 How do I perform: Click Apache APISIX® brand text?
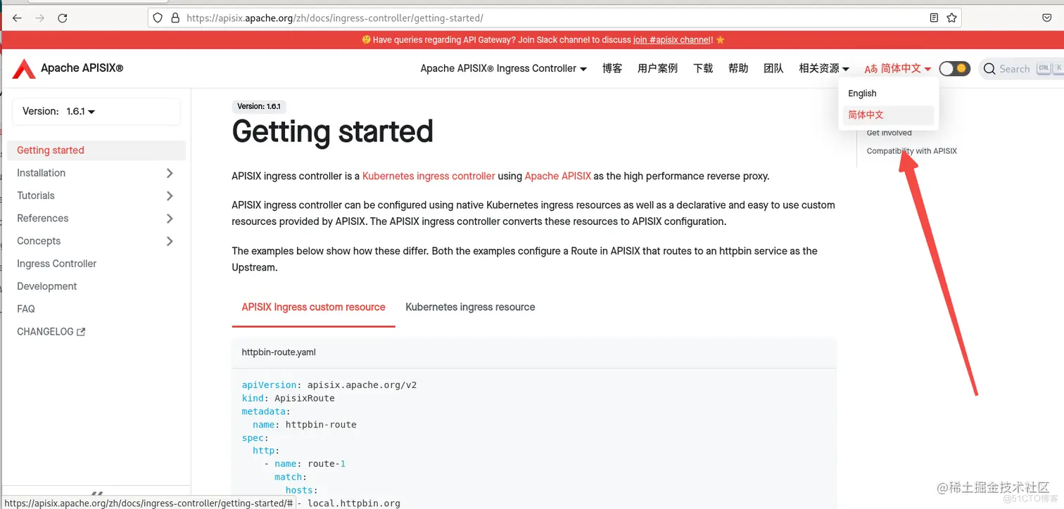pos(82,68)
